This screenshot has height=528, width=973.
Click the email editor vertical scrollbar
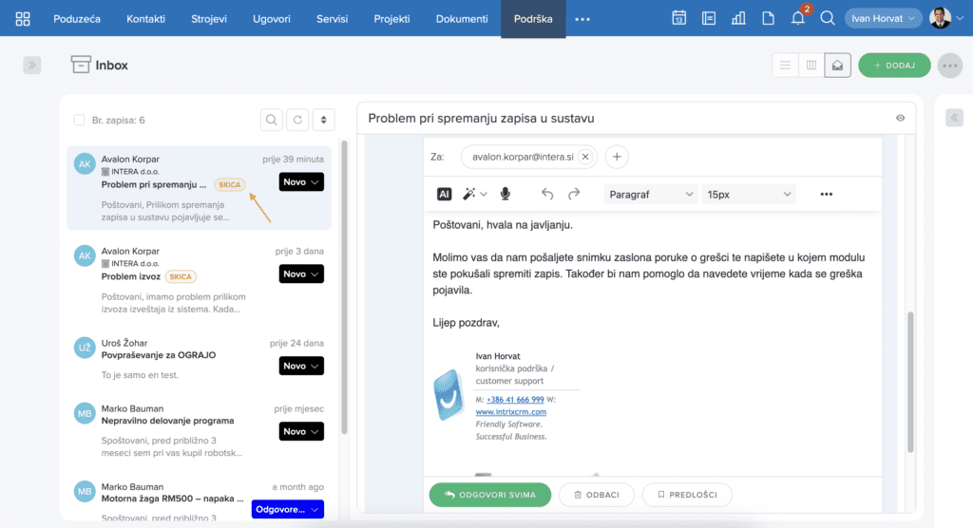910,382
